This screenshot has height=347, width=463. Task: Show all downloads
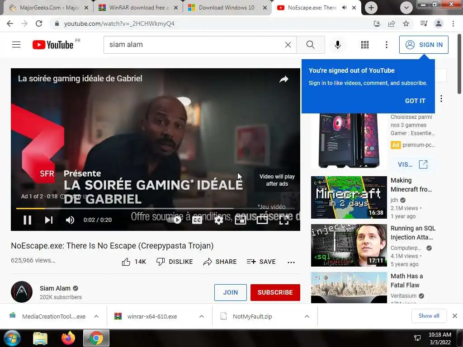pos(429,316)
